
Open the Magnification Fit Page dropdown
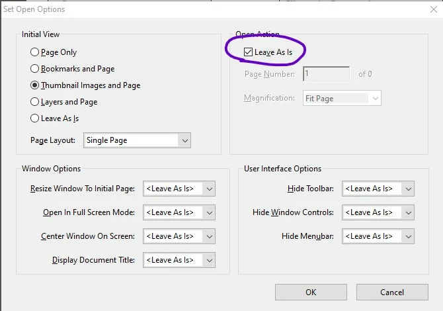(x=342, y=98)
